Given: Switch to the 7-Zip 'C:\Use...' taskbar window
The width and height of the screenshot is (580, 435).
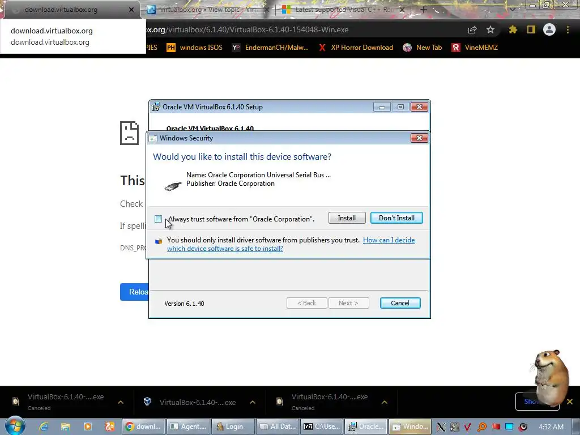Looking at the screenshot, I should [x=322, y=427].
